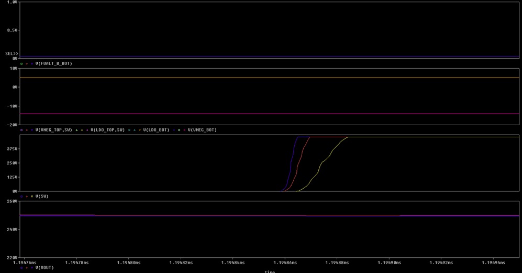Click the 1.19480ms time axis label
This screenshot has width=522, height=273.
coord(129,263)
